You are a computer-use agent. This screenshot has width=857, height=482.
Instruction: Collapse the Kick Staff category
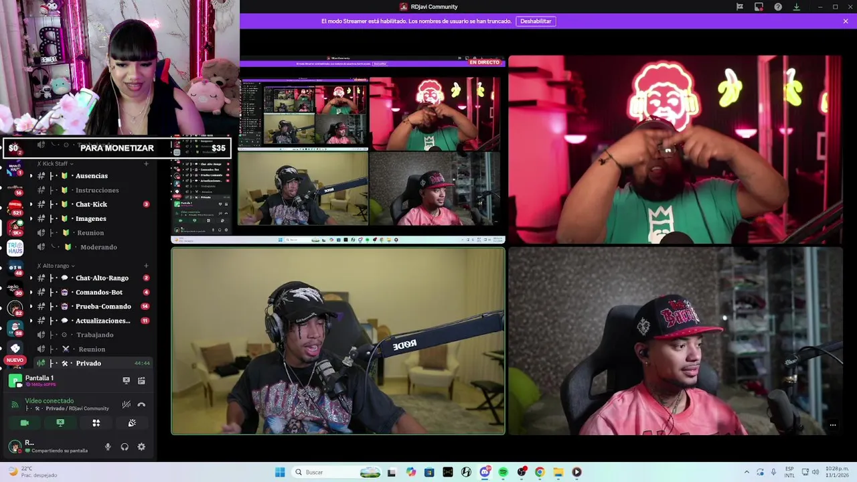coord(55,163)
